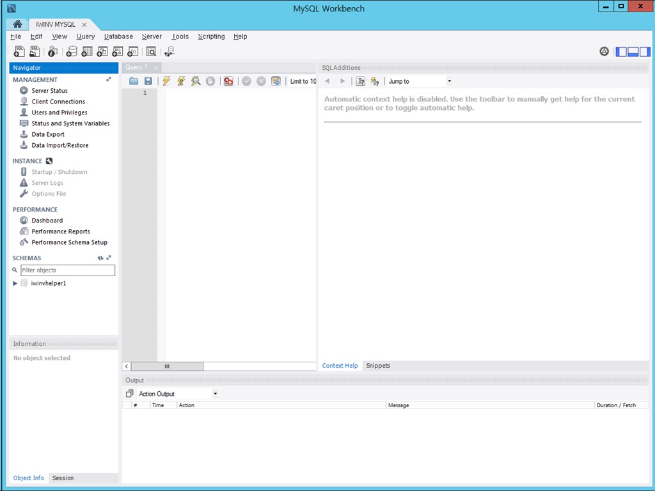Create a new SQL tab icon
The width and height of the screenshot is (655, 491).
point(19,51)
